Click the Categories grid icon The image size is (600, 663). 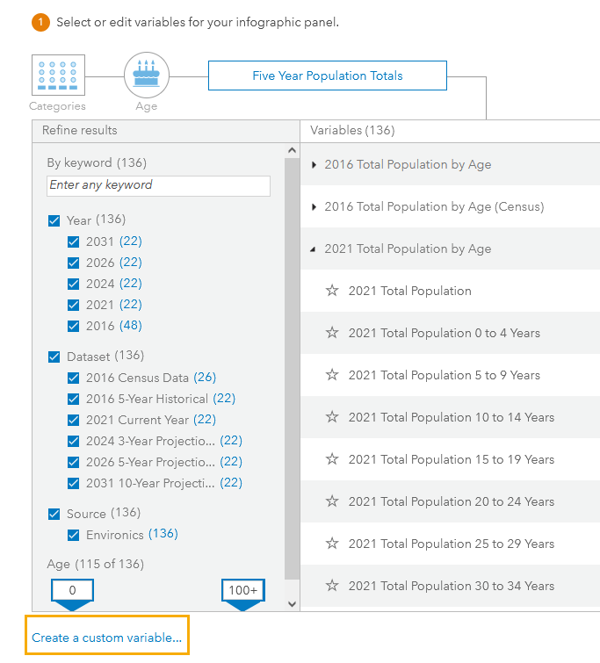click(58, 76)
